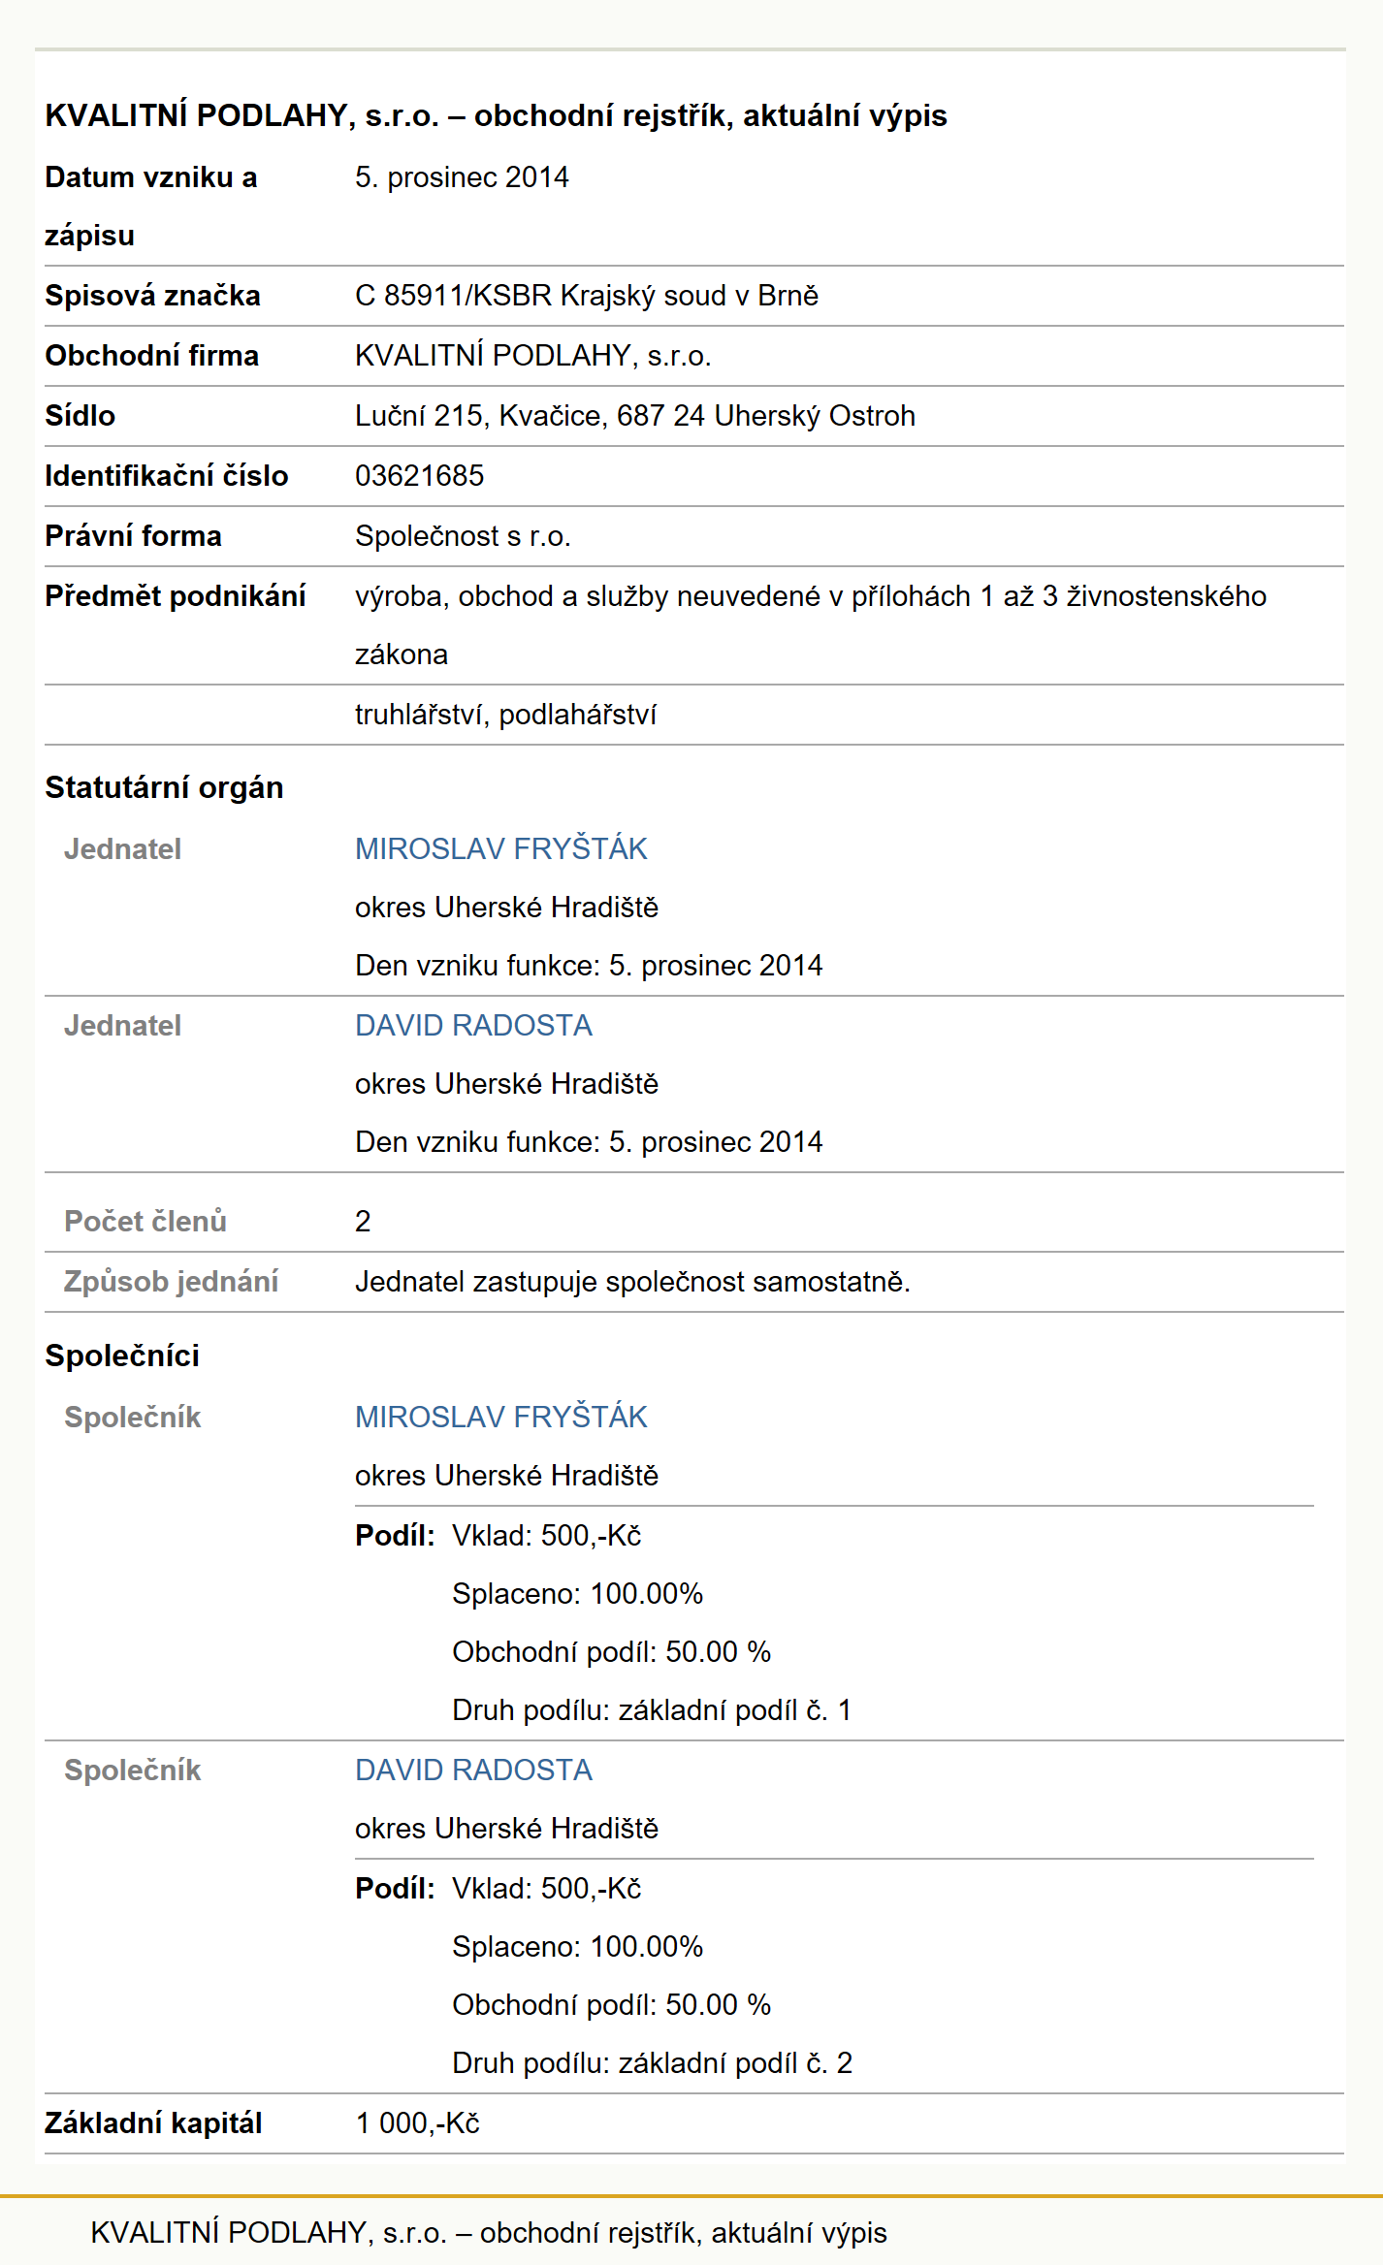This screenshot has width=1383, height=2265.
Task: Open MIROSLAV FRYŠTÁK link in Společníci section
Action: click(500, 1417)
